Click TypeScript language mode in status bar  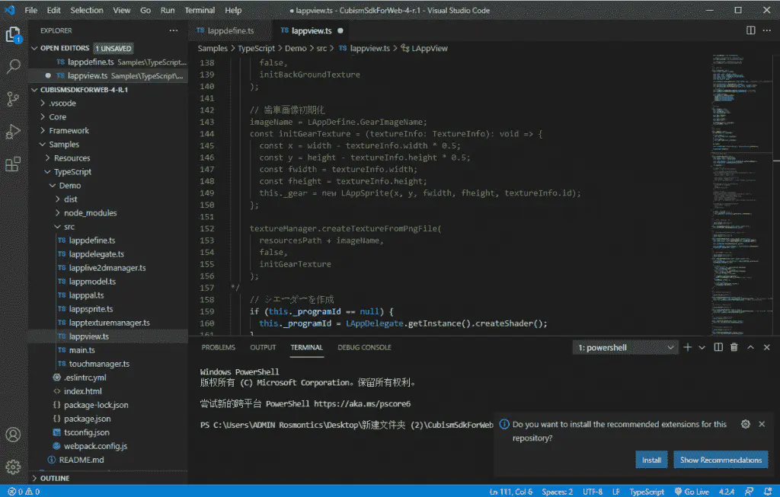click(x=647, y=492)
